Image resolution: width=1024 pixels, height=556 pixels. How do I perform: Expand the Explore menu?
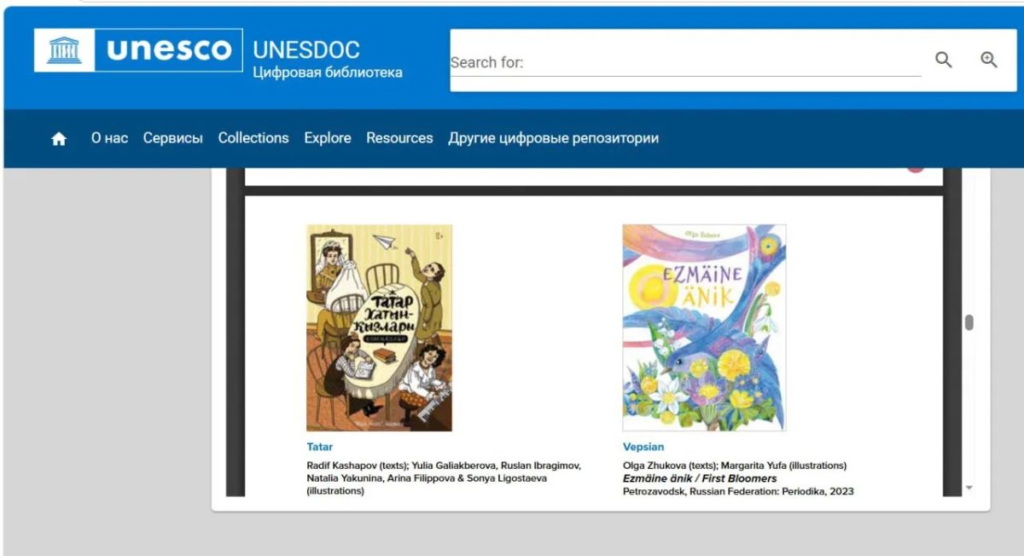[328, 138]
